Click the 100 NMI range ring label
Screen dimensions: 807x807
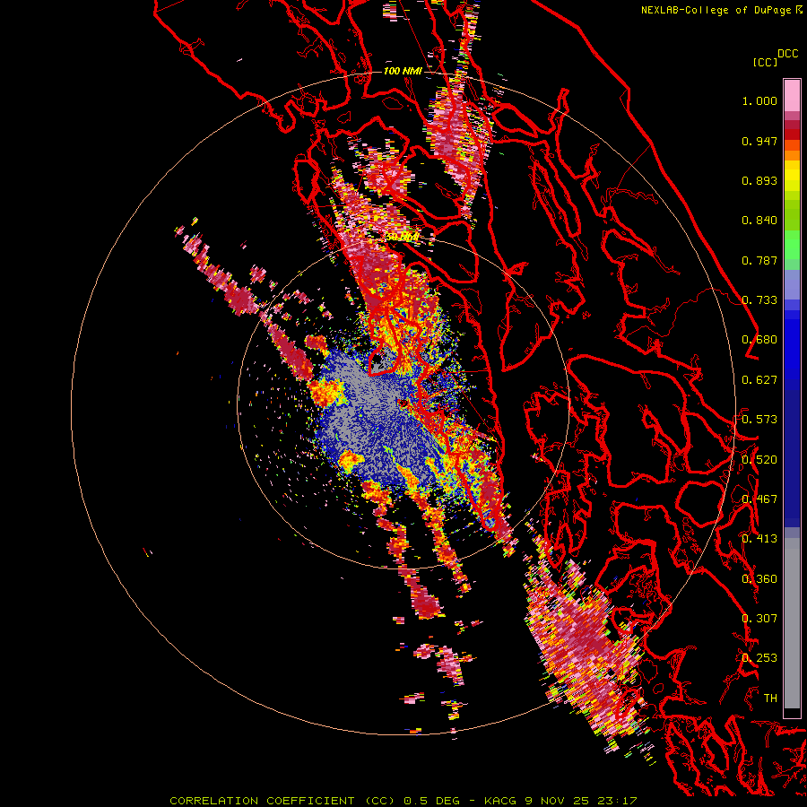[x=403, y=71]
